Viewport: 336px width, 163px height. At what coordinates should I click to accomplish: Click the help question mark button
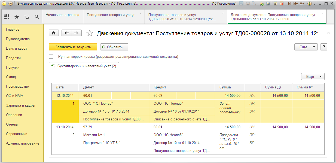click(x=324, y=47)
